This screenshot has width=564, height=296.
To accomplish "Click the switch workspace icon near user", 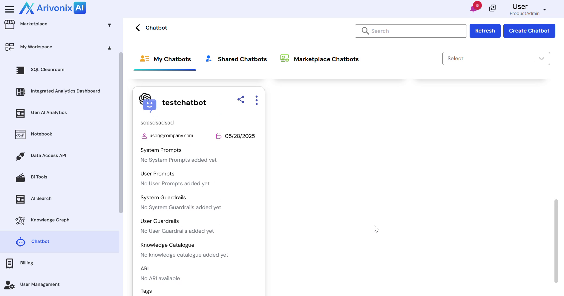I will pos(493,8).
